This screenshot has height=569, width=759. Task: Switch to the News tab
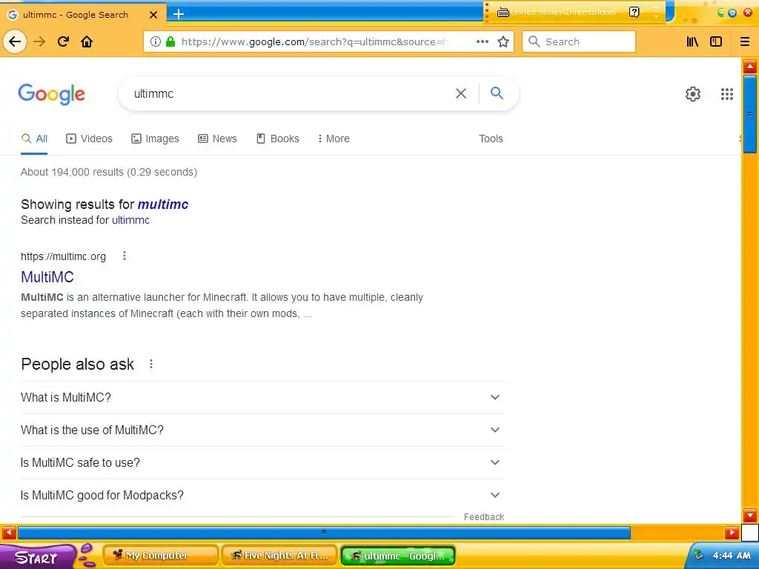pyautogui.click(x=217, y=139)
